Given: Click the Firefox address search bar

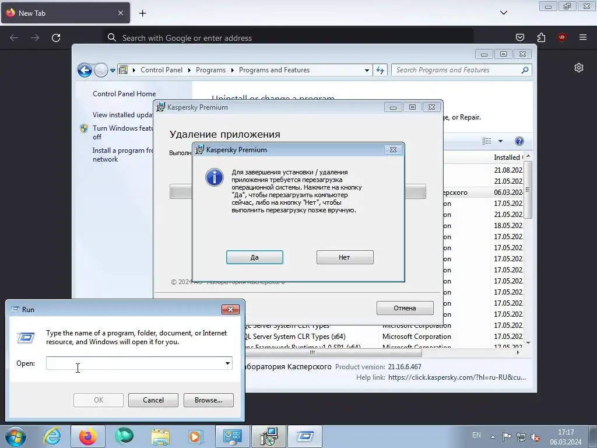Looking at the screenshot, I should coord(289,38).
